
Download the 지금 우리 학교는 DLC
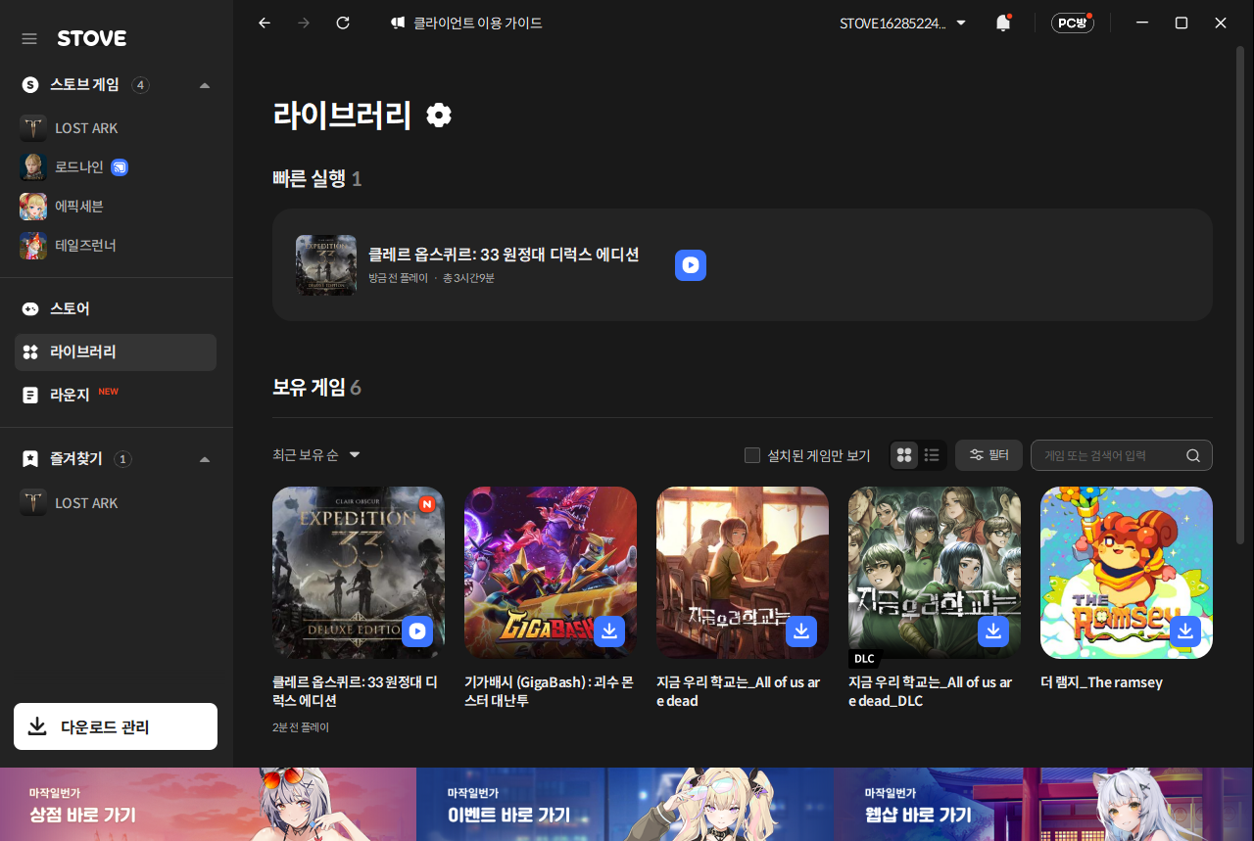click(993, 631)
